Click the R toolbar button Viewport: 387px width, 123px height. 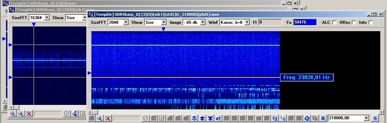(323, 118)
